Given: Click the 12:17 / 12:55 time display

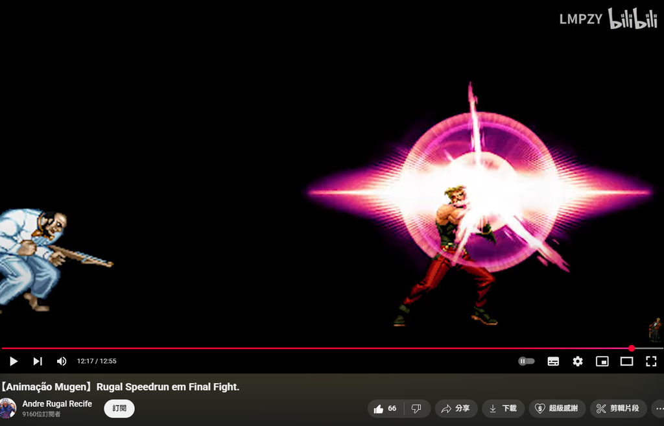Looking at the screenshot, I should coord(97,361).
